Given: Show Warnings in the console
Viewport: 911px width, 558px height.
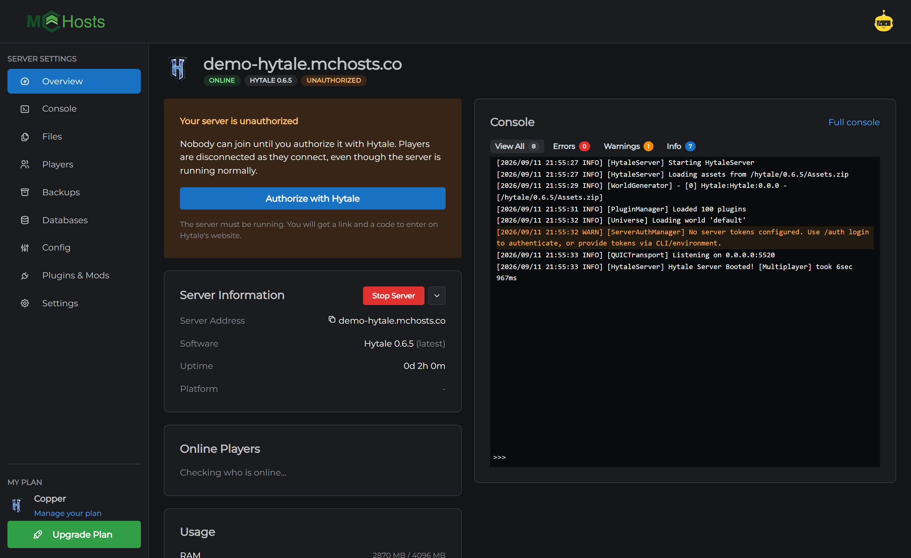Looking at the screenshot, I should click(628, 146).
